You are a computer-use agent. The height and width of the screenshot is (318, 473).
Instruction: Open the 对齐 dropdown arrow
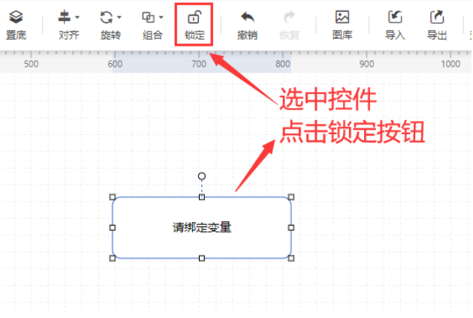77,17
